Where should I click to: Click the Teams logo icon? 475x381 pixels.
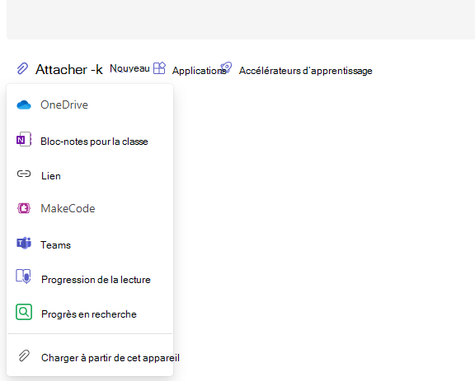coord(24,243)
